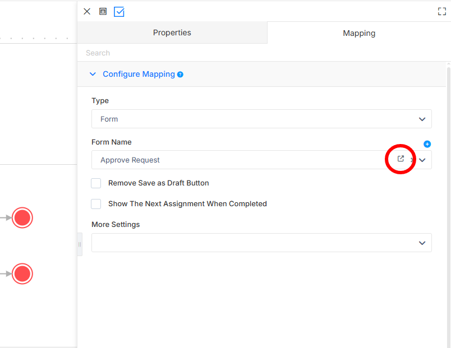Click the blue plus add form icon

tap(427, 144)
